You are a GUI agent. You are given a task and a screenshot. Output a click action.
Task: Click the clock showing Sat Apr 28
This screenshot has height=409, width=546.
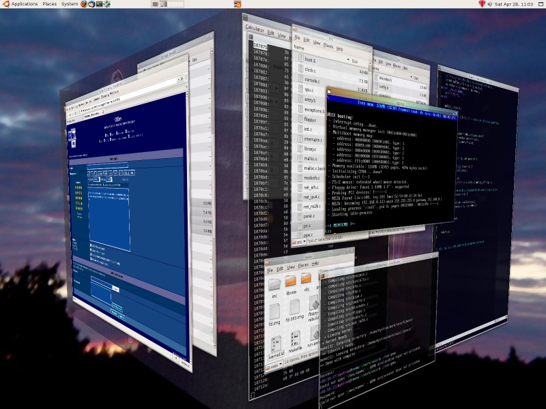click(514, 4)
